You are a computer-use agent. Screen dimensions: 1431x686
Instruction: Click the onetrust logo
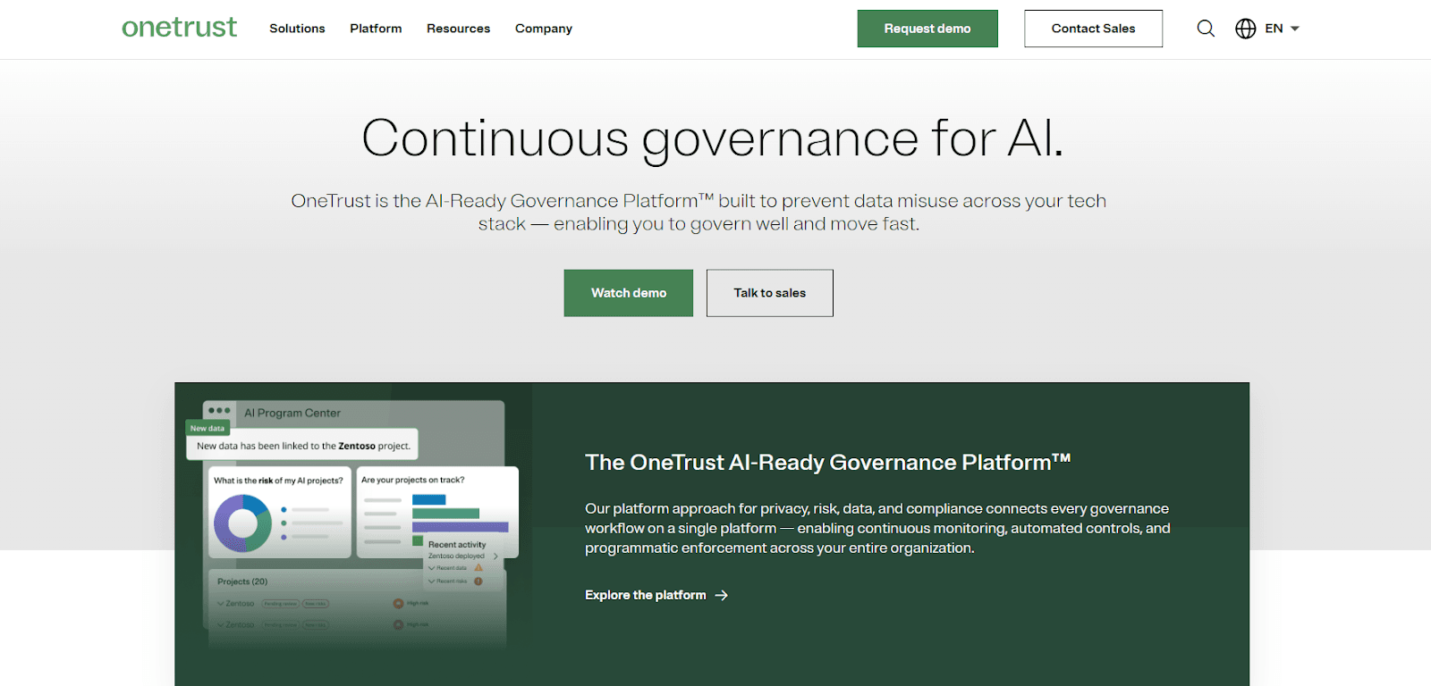pyautogui.click(x=179, y=28)
